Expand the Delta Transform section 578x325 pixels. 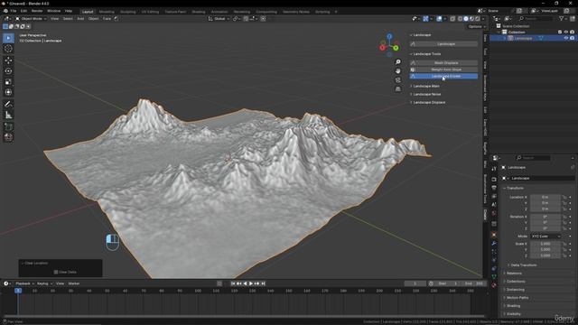coord(524,265)
